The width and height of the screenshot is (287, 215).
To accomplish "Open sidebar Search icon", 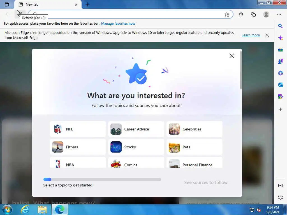I will [280, 26].
